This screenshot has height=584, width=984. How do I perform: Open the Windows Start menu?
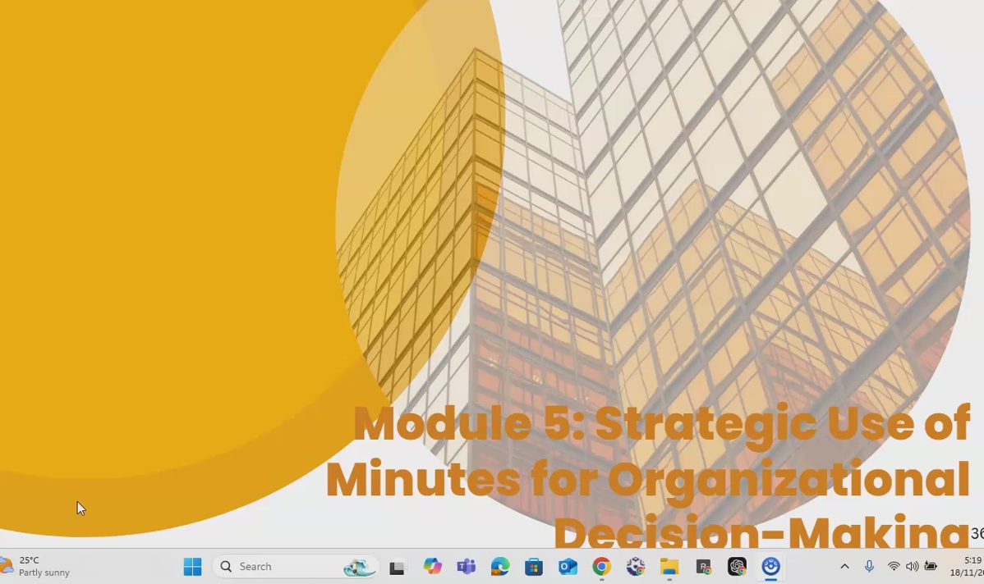pos(192,567)
